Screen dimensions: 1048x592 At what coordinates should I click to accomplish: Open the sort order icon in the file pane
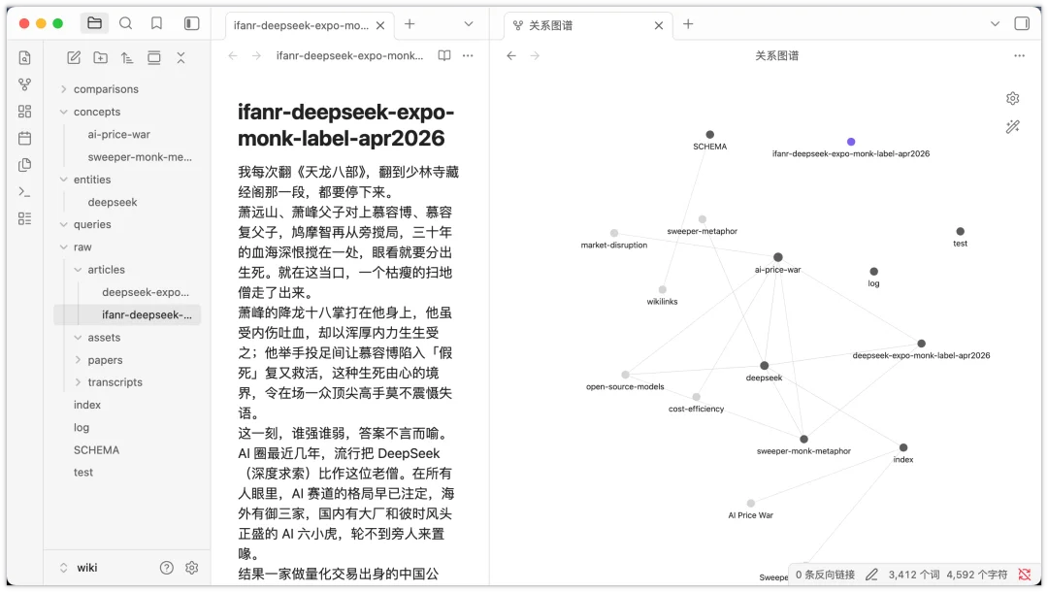(x=127, y=57)
